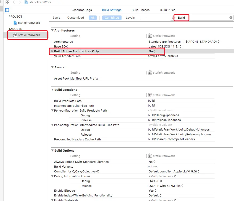The width and height of the screenshot is (234, 201).
Task: Add a build setting with plus button
Action: [x=145, y=18]
